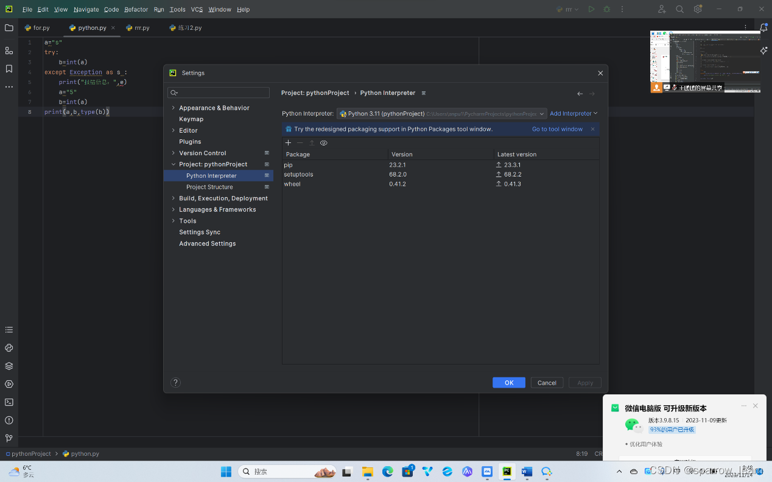772x482 pixels.
Task: Close the python.py editor tab
Action: (113, 28)
